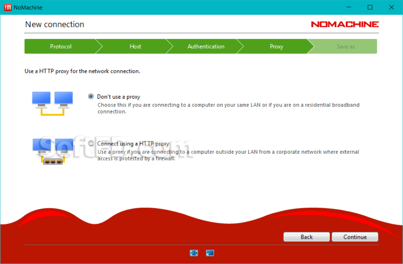Click the two-computers direct LAN connection icon
This screenshot has height=264, width=403.
[52, 104]
